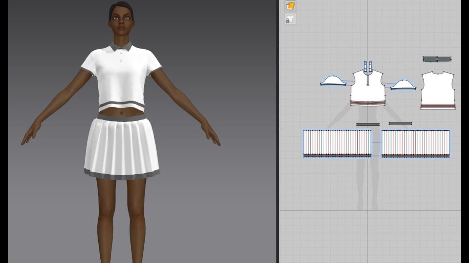This screenshot has height=263, width=469.
Task: Select the left pleated skirt panel pattern
Action: [x=337, y=143]
